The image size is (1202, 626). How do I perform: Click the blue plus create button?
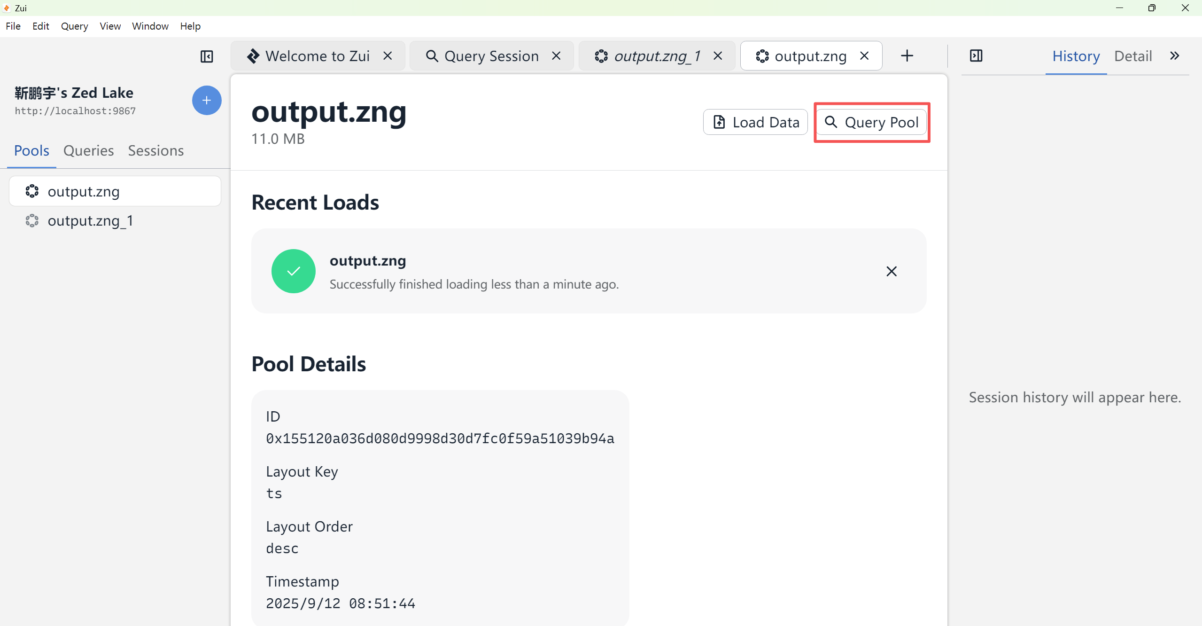tap(207, 100)
